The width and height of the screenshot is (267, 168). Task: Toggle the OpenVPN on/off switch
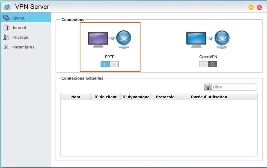pos(208,64)
